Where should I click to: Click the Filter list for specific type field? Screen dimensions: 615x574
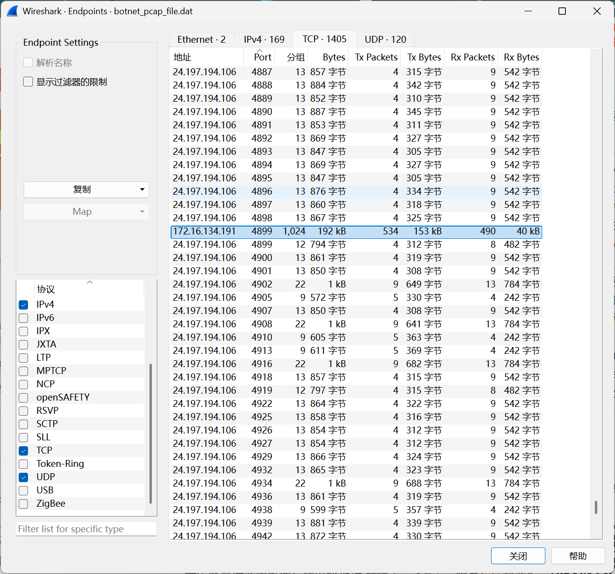87,529
